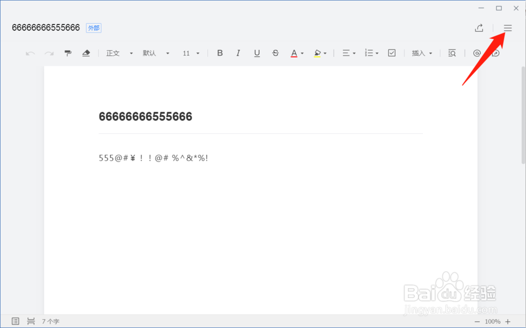Click the share export icon in header
Image resolution: width=526 pixels, height=328 pixels.
pos(479,28)
